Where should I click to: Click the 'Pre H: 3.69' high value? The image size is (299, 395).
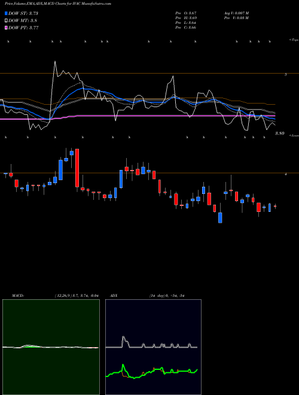186,18
